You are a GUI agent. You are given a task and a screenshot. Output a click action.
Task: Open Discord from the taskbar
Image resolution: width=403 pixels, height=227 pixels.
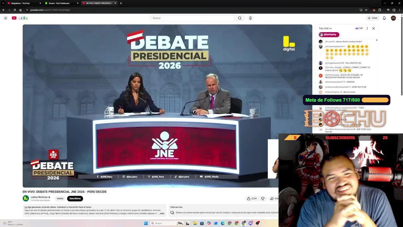tap(251, 223)
